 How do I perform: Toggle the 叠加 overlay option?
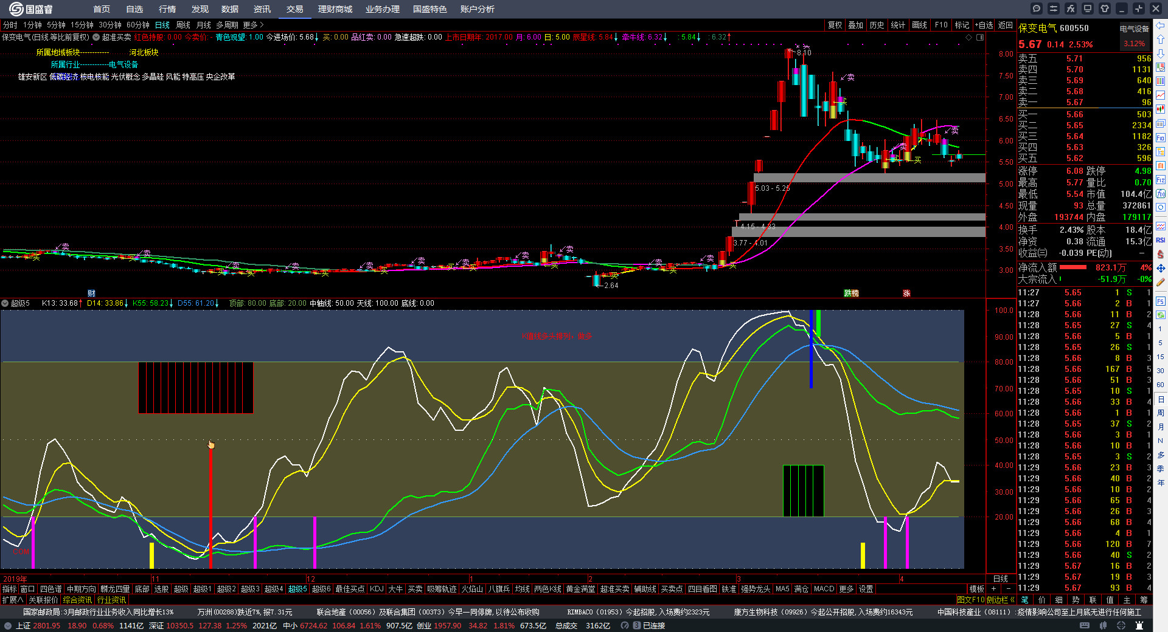point(855,25)
